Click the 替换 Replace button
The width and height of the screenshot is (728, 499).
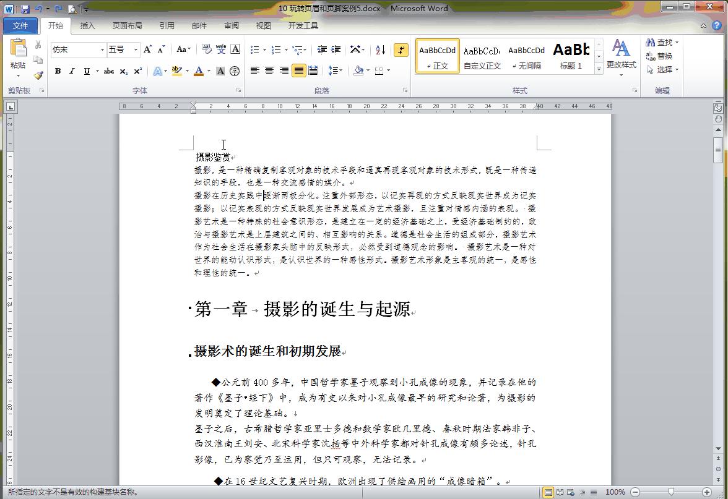[659, 56]
